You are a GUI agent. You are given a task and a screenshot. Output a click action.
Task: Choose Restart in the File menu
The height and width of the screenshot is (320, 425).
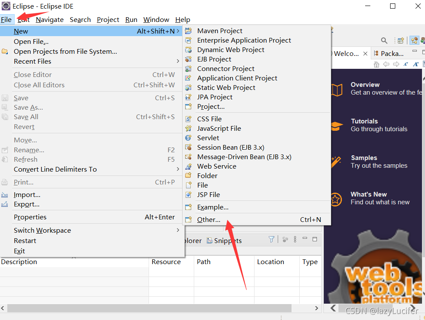92,241
